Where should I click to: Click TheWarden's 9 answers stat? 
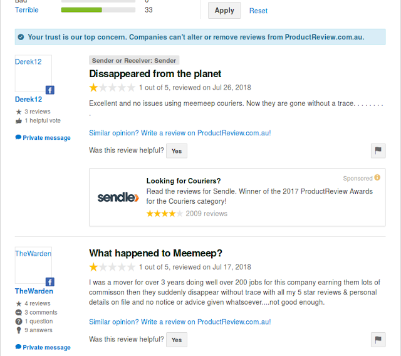[38, 330]
